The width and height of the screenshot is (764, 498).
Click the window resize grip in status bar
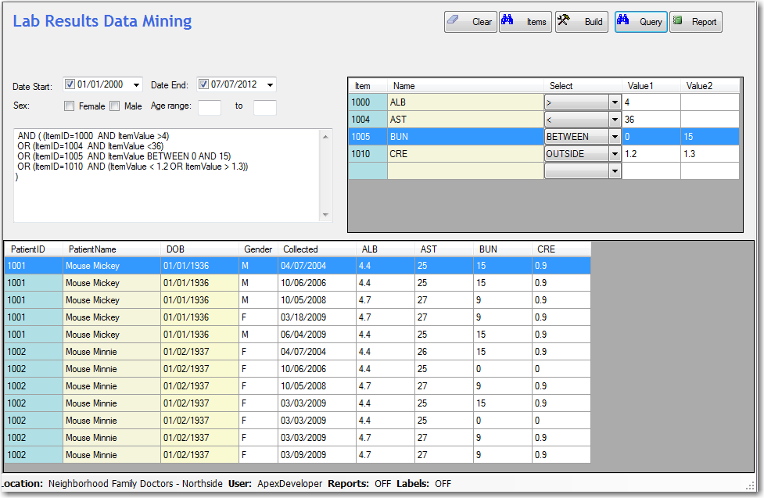tap(750, 485)
